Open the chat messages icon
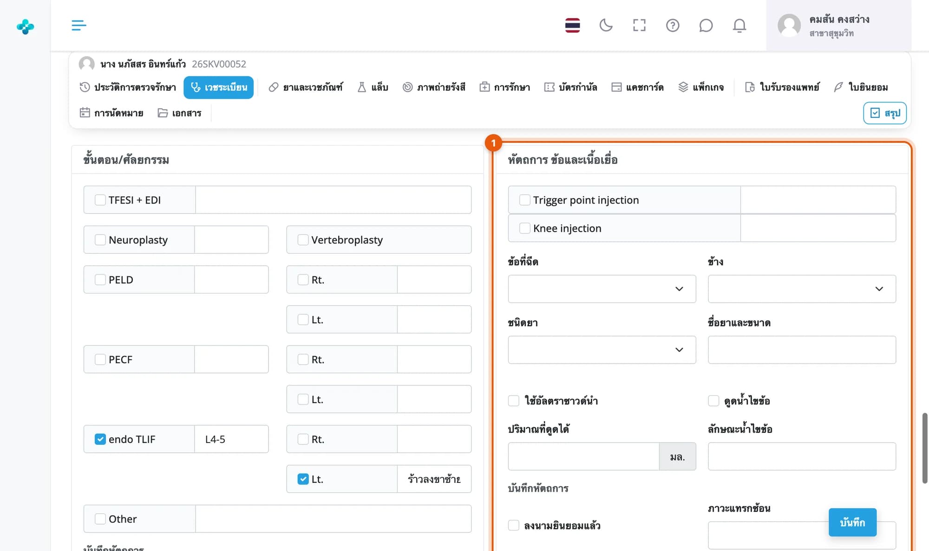This screenshot has width=929, height=551. click(706, 25)
